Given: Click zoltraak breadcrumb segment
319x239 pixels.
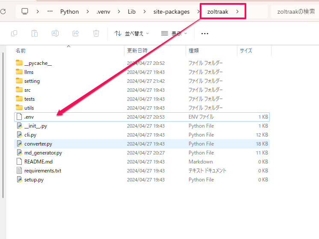Looking at the screenshot, I should (x=218, y=12).
